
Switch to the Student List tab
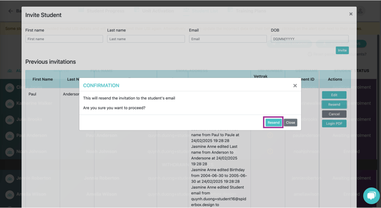[200, 11]
